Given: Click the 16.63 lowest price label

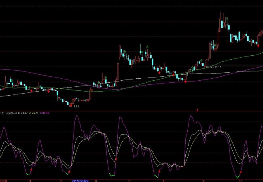Looking at the screenshot, I should [x=74, y=107].
